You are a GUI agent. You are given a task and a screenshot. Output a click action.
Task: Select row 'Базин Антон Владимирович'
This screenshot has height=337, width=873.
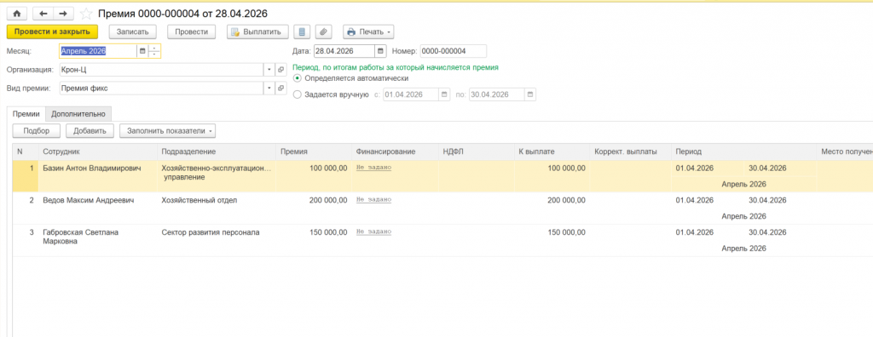coord(442,176)
